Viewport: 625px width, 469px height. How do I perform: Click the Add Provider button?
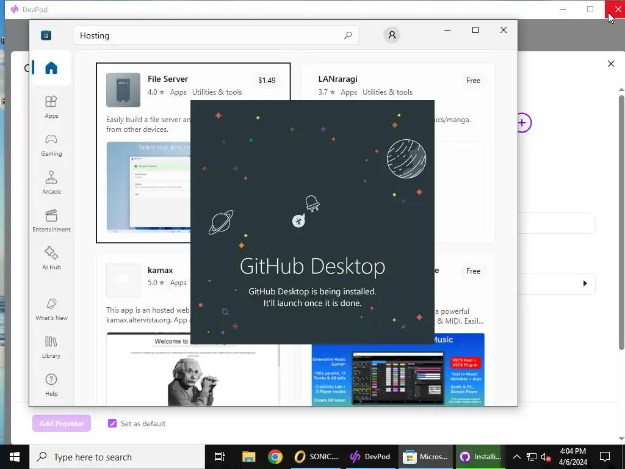[62, 424]
